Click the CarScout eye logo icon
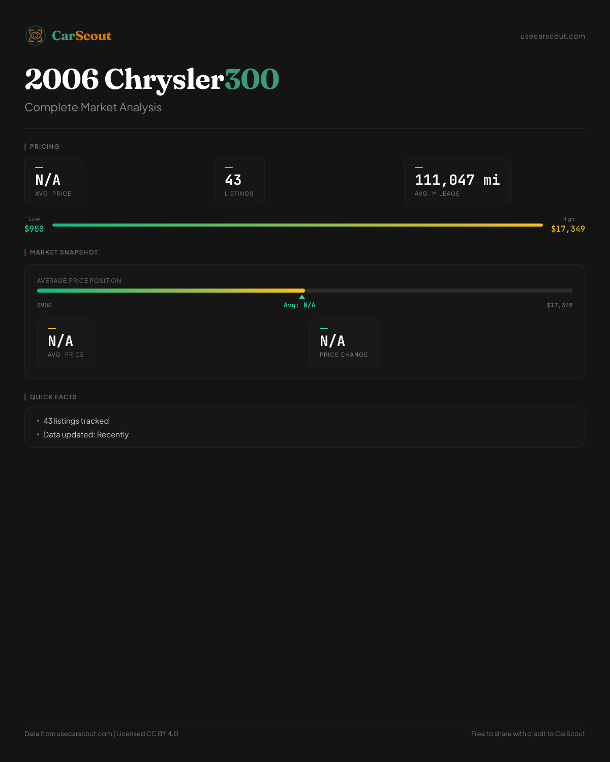 click(x=36, y=36)
